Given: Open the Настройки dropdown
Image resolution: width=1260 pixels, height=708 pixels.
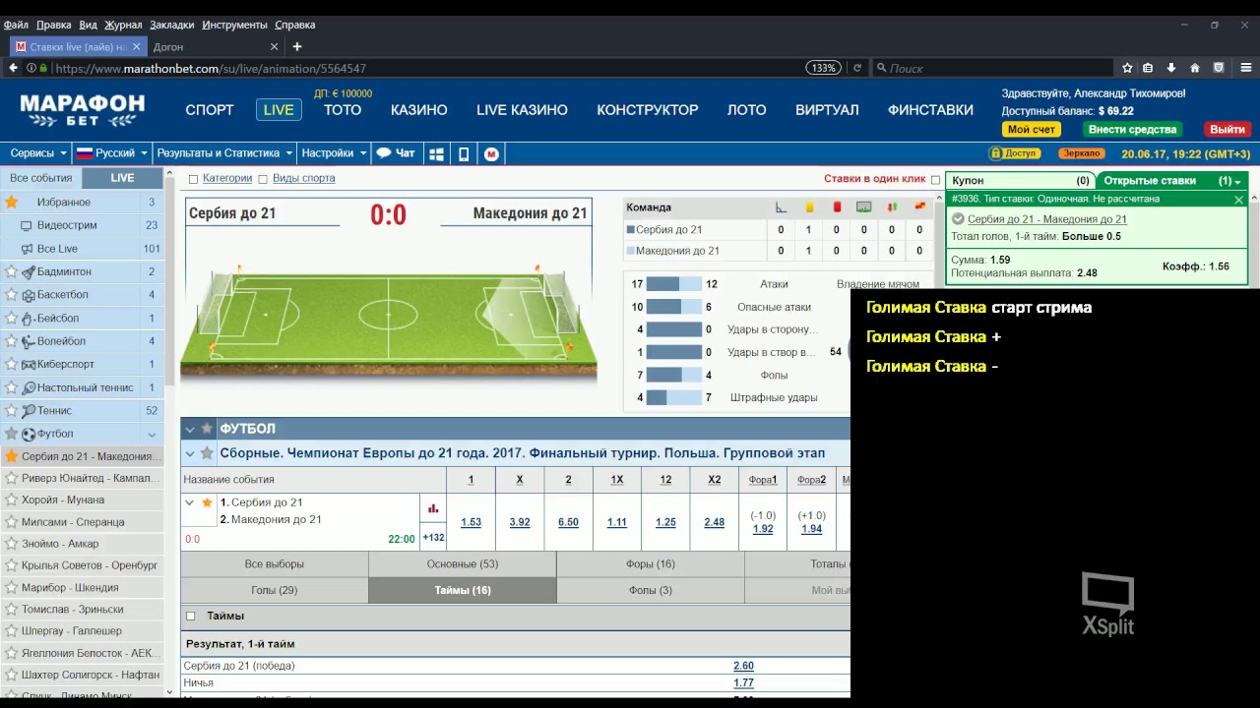Looking at the screenshot, I should coord(335,153).
